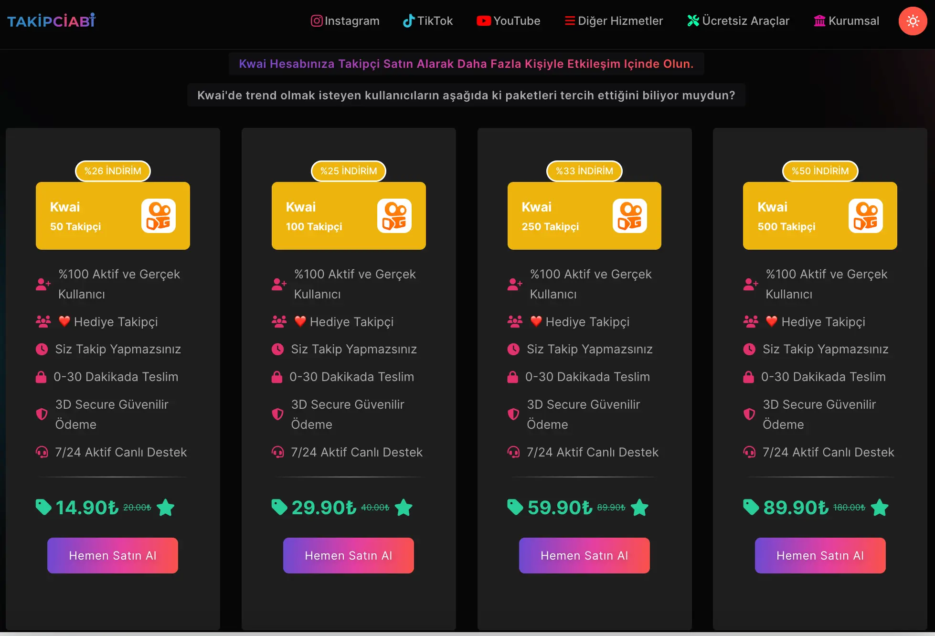Image resolution: width=935 pixels, height=636 pixels.
Task: Click the Kwai icon on 500 Takipçi card
Action: pyautogui.click(x=866, y=216)
